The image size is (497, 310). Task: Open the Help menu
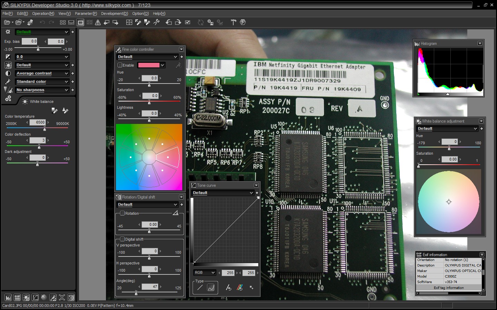pos(159,13)
